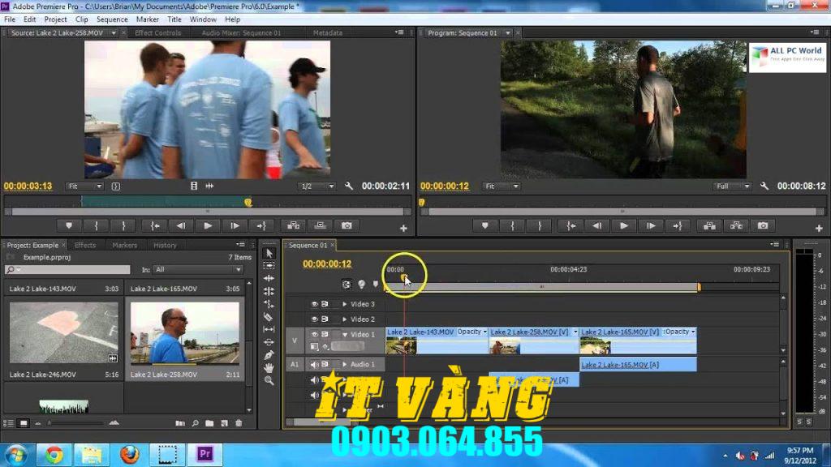
Task: Click Mark In in the Source monitor controls
Action: (96, 226)
